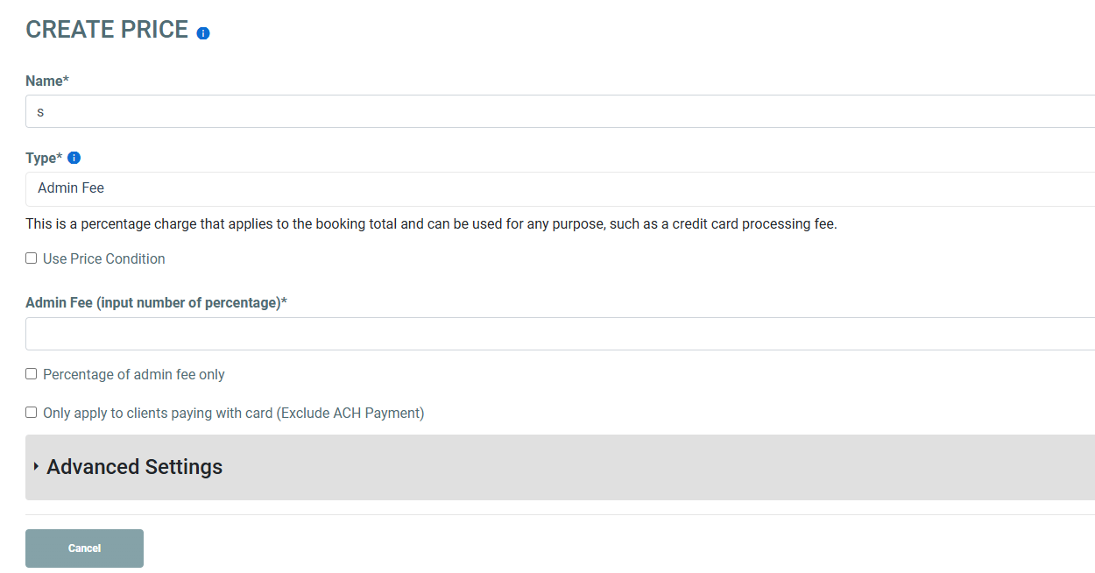This screenshot has height=573, width=1095.
Task: Click the empty gray area of Advanced Settings bar
Action: pos(657,467)
